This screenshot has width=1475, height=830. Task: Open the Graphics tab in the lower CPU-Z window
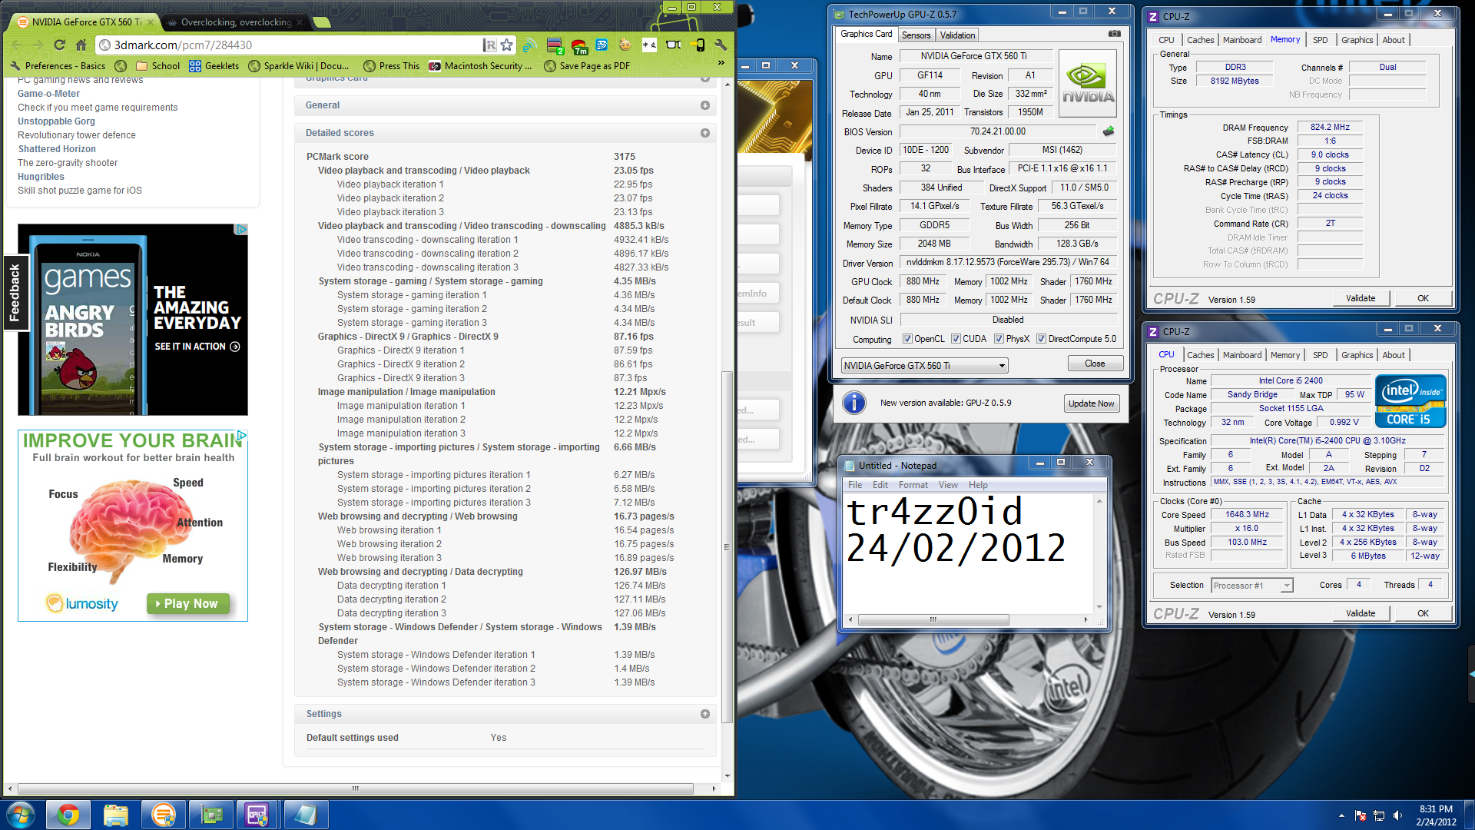coord(1357,355)
